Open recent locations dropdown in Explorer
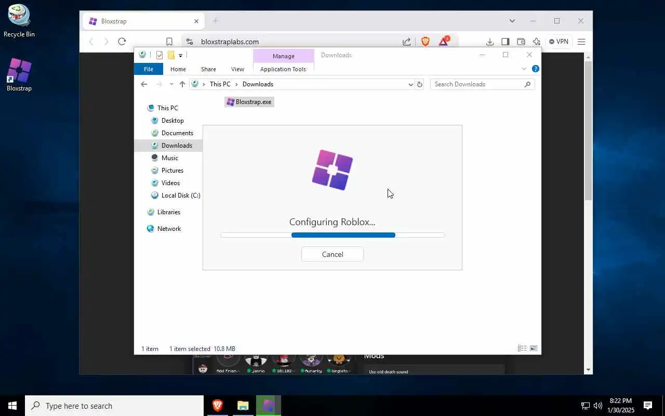 171,84
